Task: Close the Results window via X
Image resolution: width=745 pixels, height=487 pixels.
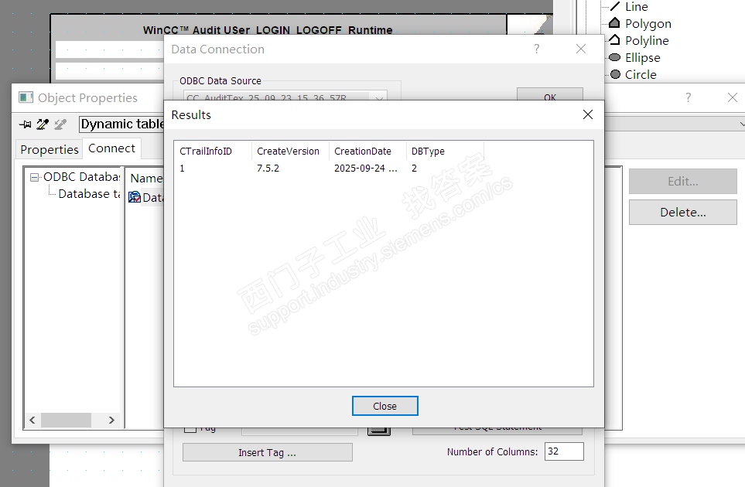Action: 588,114
